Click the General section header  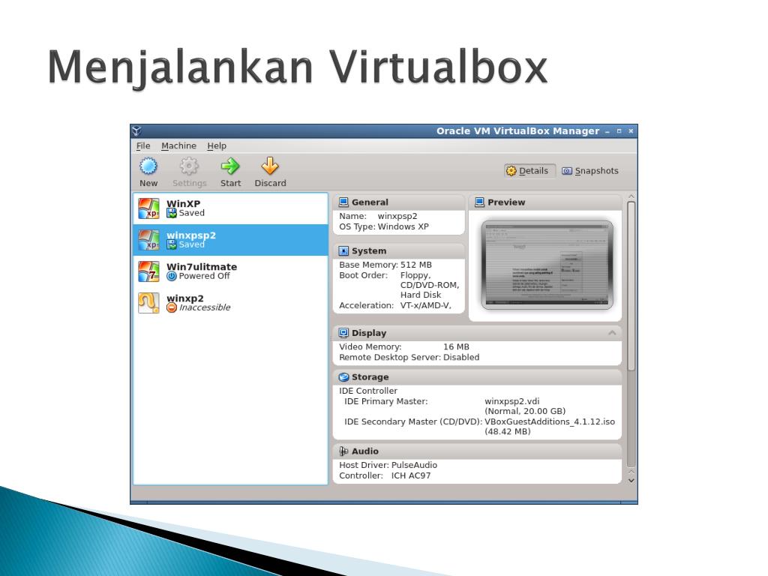pos(399,202)
